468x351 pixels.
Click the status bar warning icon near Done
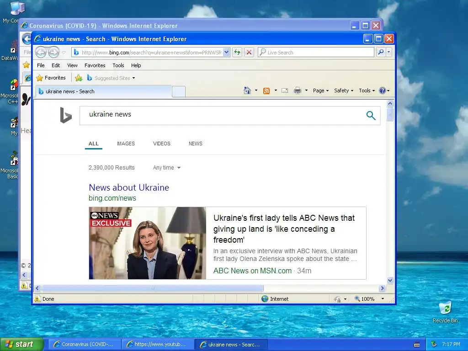[37, 299]
